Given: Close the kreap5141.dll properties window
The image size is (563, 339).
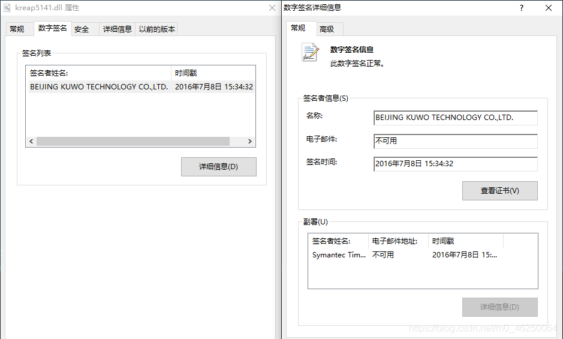Looking at the screenshot, I should [x=272, y=8].
